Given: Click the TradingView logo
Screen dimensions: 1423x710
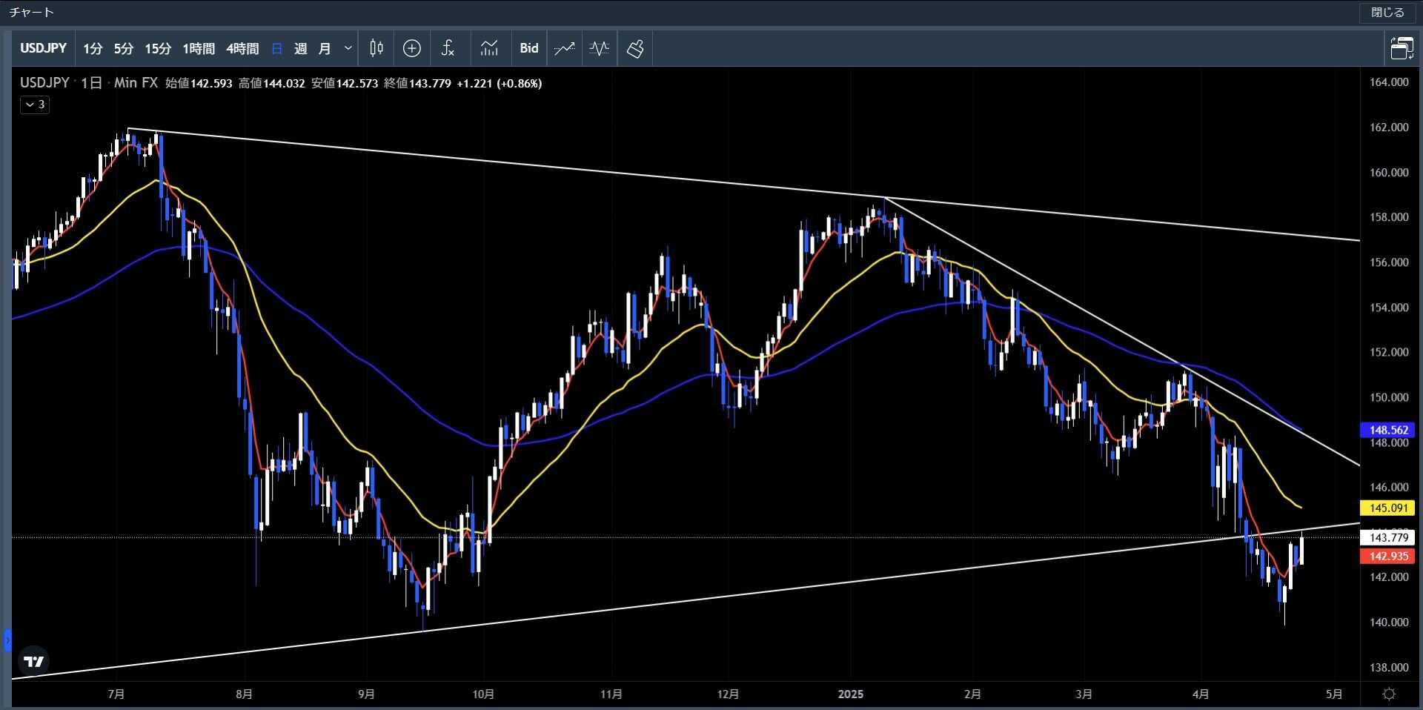Looking at the screenshot, I should point(33,661).
